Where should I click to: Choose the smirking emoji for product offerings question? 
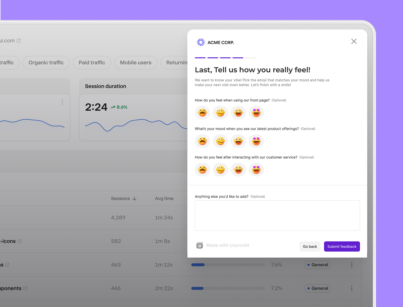(x=220, y=141)
